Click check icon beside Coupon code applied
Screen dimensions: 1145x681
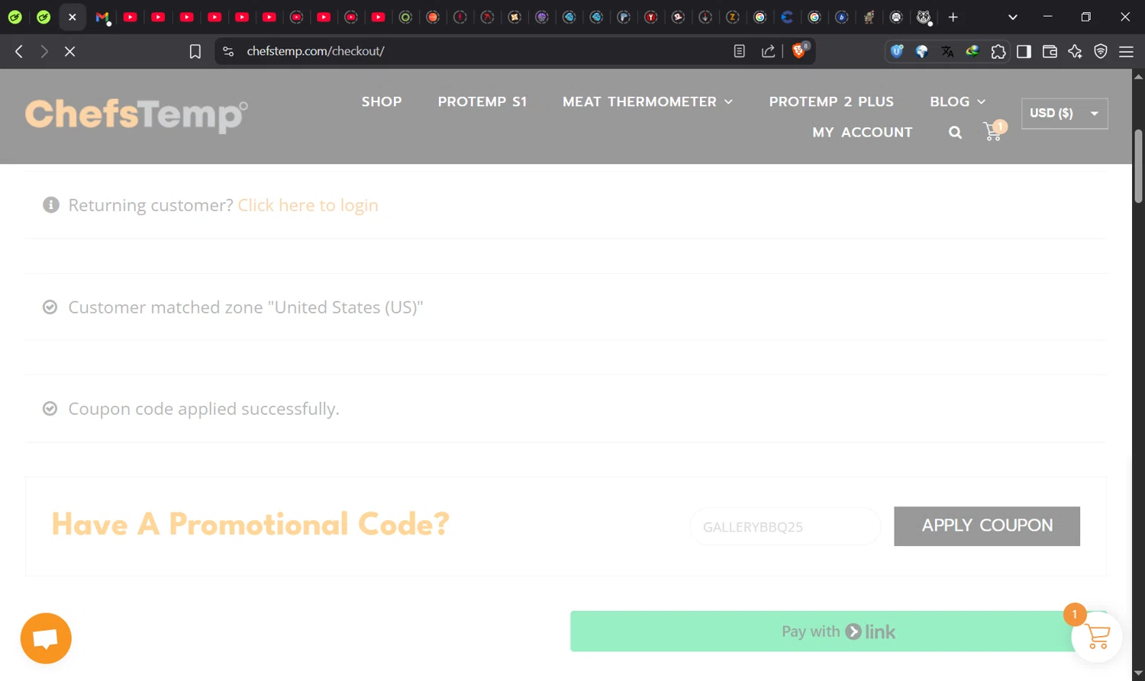pos(50,409)
